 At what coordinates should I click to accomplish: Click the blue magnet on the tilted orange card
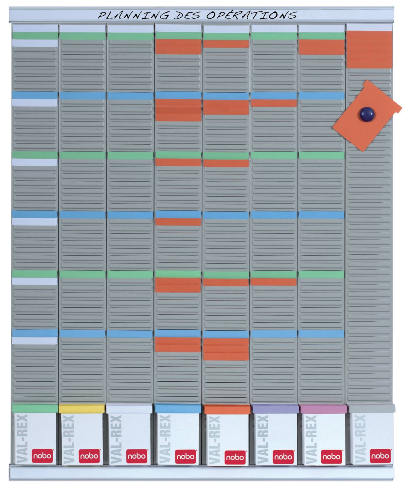pyautogui.click(x=366, y=114)
